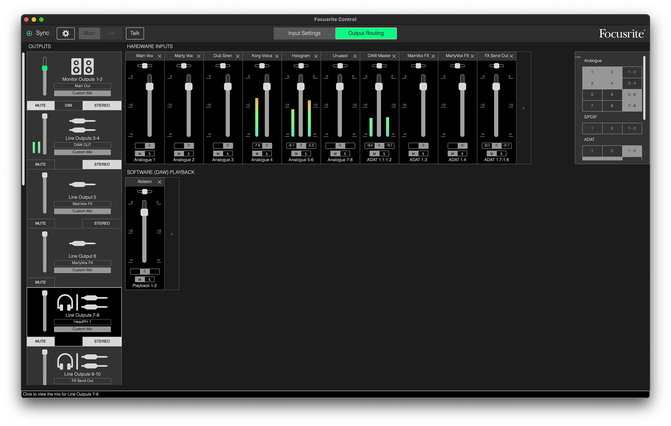The image size is (671, 426).
Task: Remove the MainVox FX channel
Action: [433, 56]
